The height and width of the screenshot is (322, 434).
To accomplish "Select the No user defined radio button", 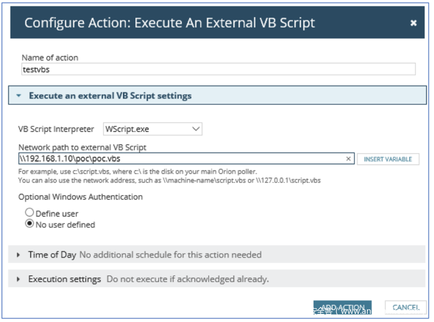I will tap(30, 224).
